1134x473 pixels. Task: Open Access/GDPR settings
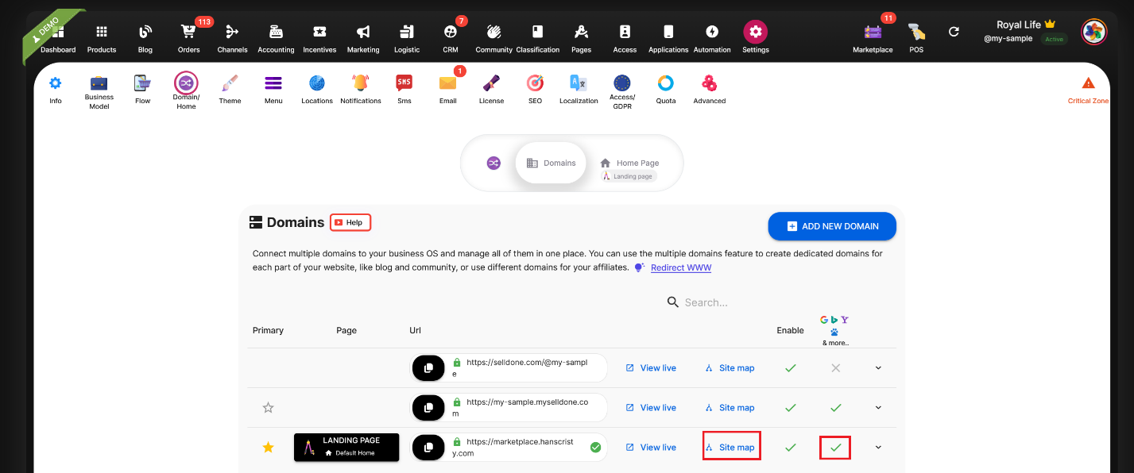click(622, 92)
